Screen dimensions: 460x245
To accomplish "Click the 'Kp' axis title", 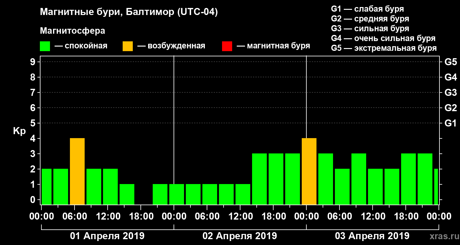I will coord(19,131).
